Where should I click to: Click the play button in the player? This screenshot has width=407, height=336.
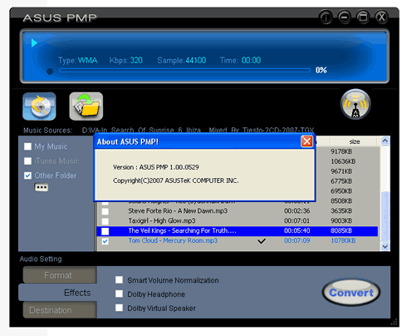[34, 43]
